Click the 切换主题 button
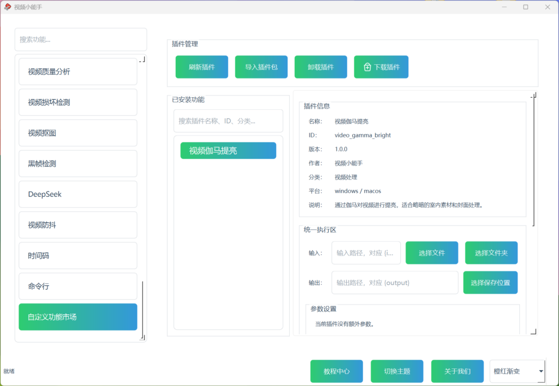The width and height of the screenshot is (559, 386). [397, 371]
